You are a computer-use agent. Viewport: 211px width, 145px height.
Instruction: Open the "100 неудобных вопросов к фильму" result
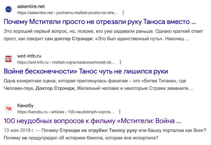click(92, 121)
